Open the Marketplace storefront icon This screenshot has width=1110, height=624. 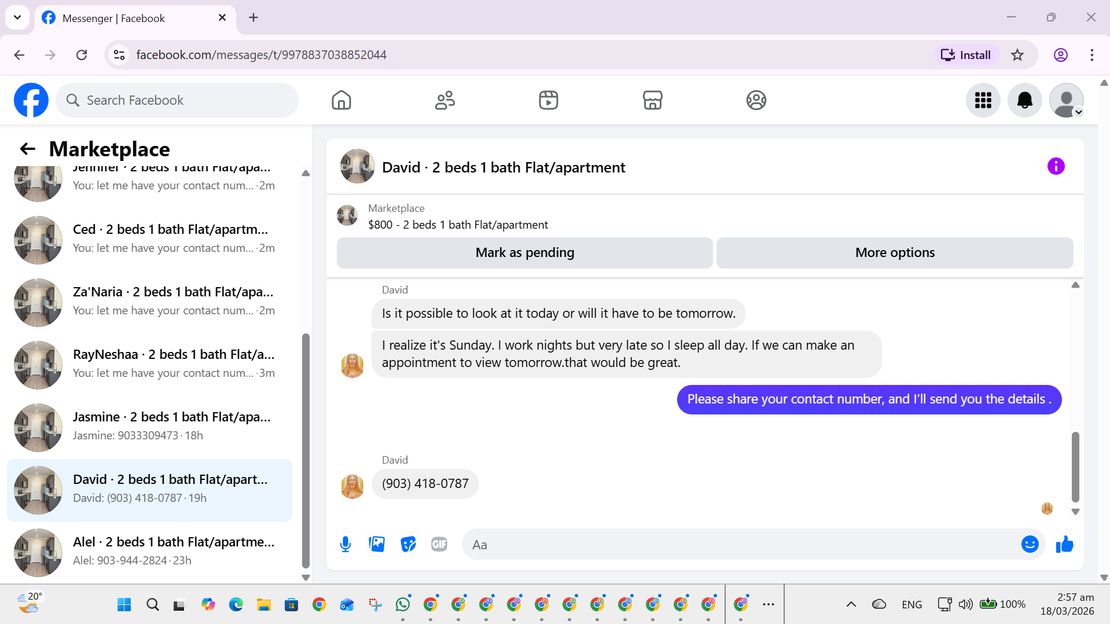pyautogui.click(x=653, y=100)
